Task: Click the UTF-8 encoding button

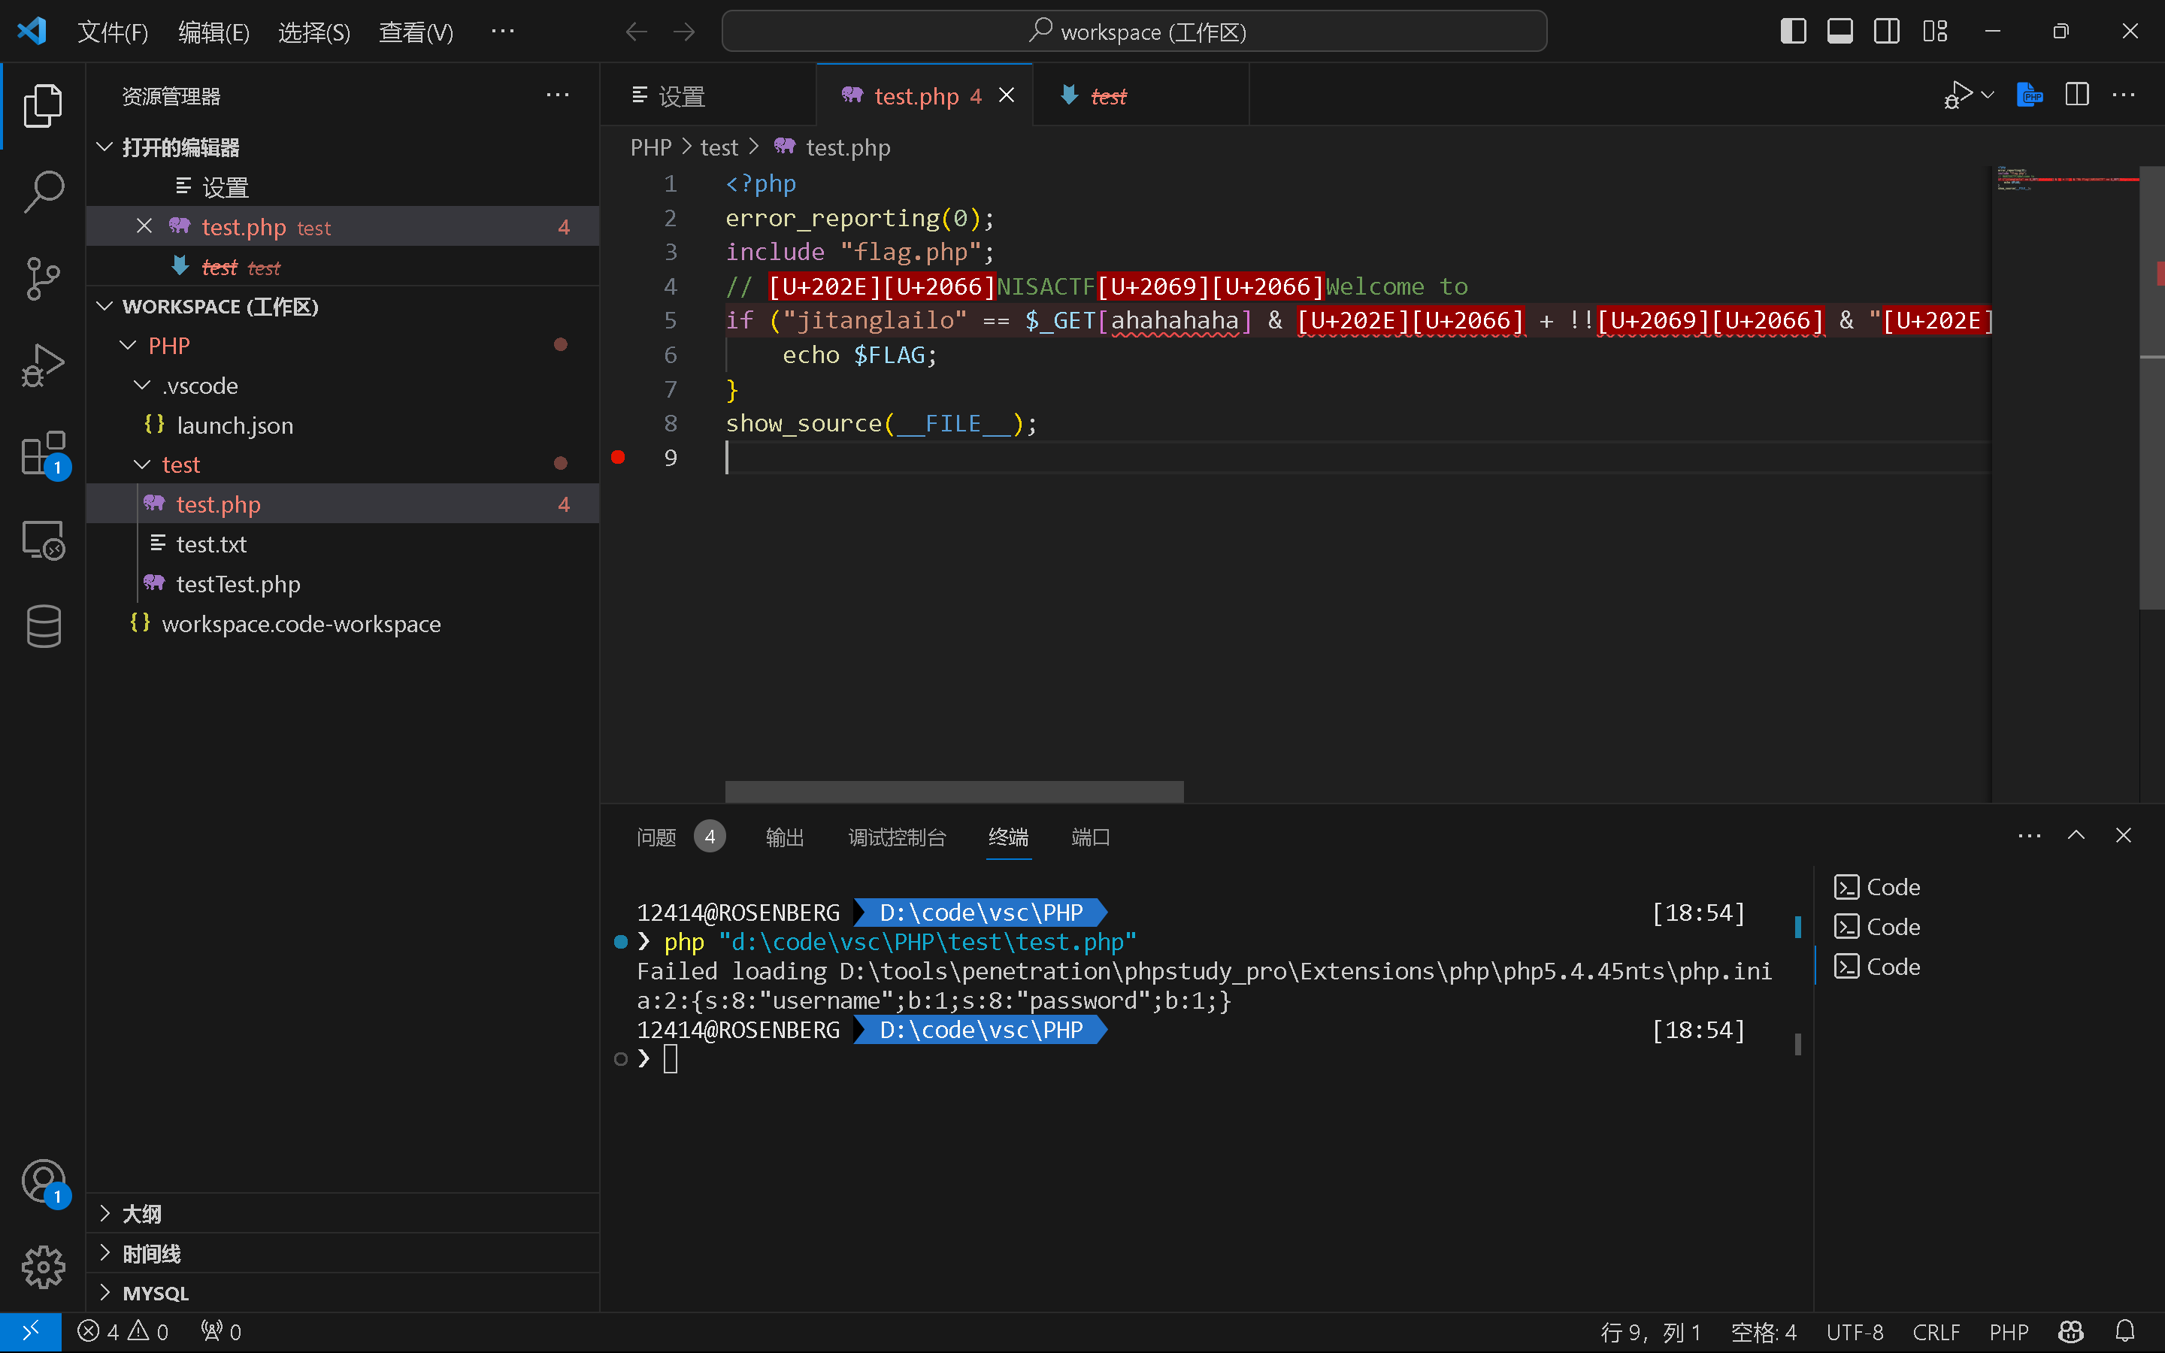Action: coord(1854,1331)
